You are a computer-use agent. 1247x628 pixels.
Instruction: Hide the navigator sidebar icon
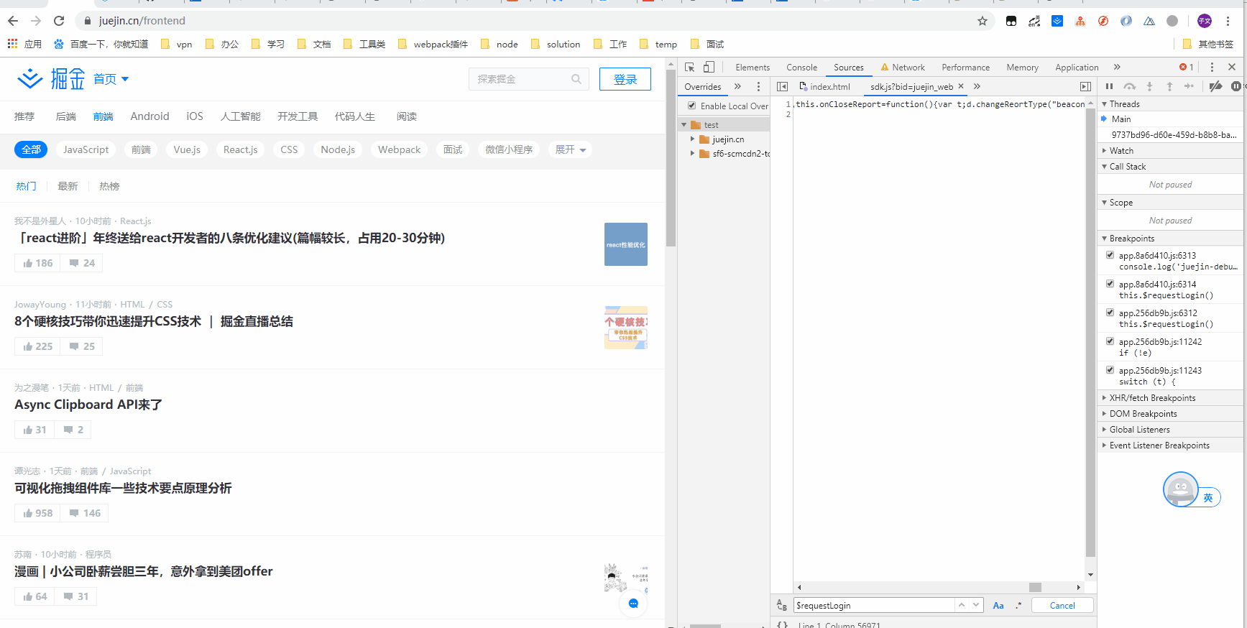(782, 86)
